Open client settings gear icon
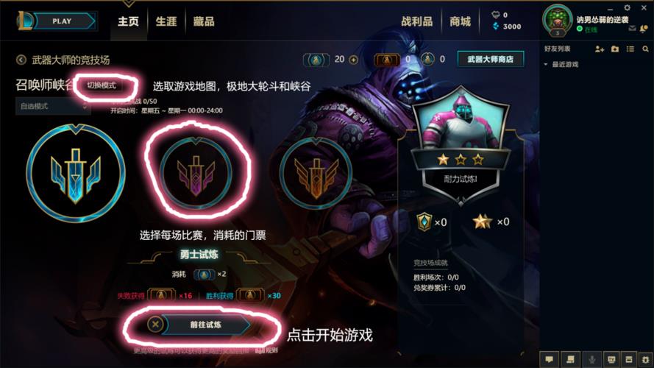 pyautogui.click(x=627, y=7)
